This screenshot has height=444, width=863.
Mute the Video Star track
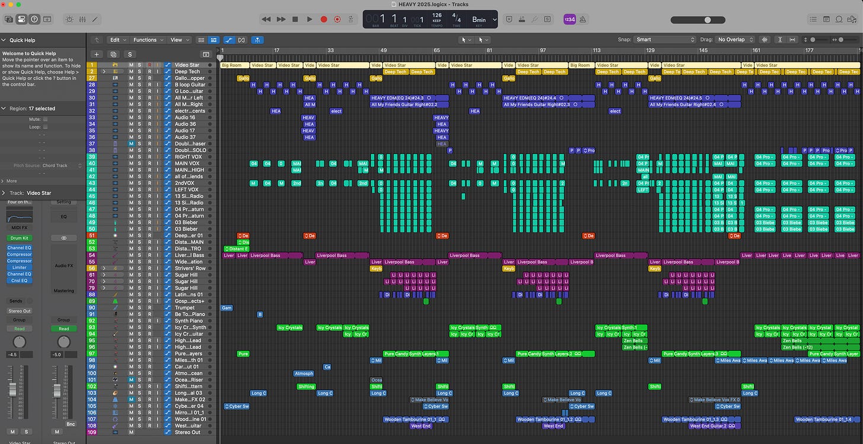(x=131, y=65)
